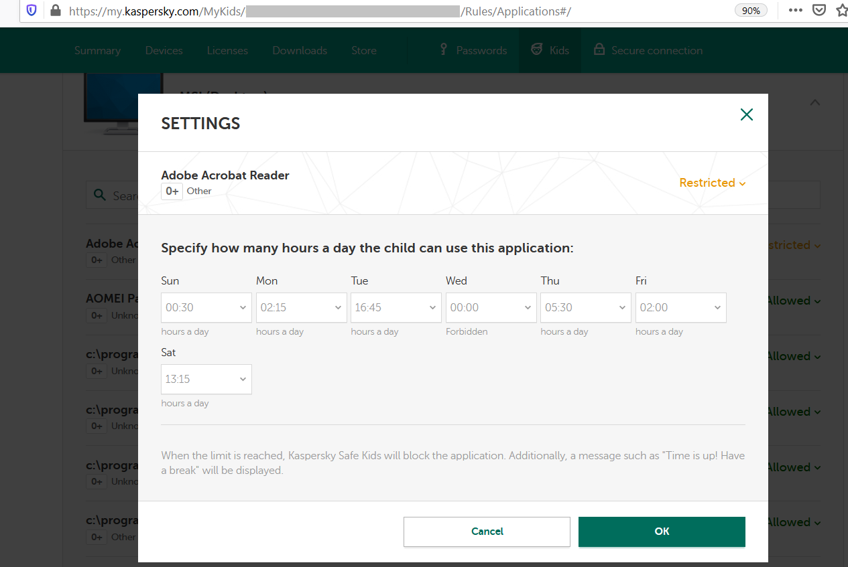
Task: Open the Allowed dropdown for AOMEI row
Action: 794,301
